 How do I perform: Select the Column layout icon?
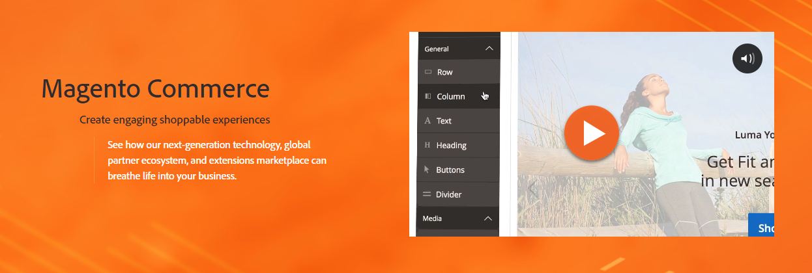pos(428,96)
